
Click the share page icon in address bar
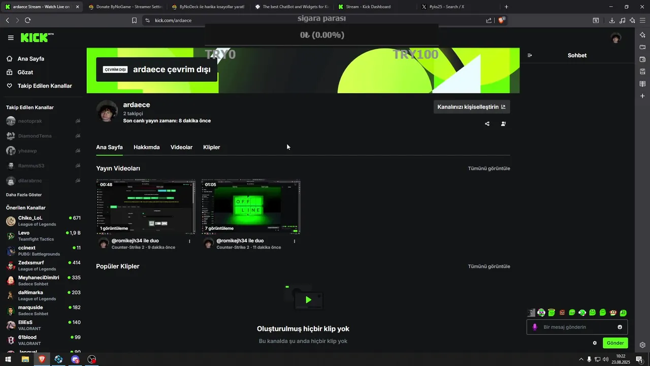tap(489, 20)
